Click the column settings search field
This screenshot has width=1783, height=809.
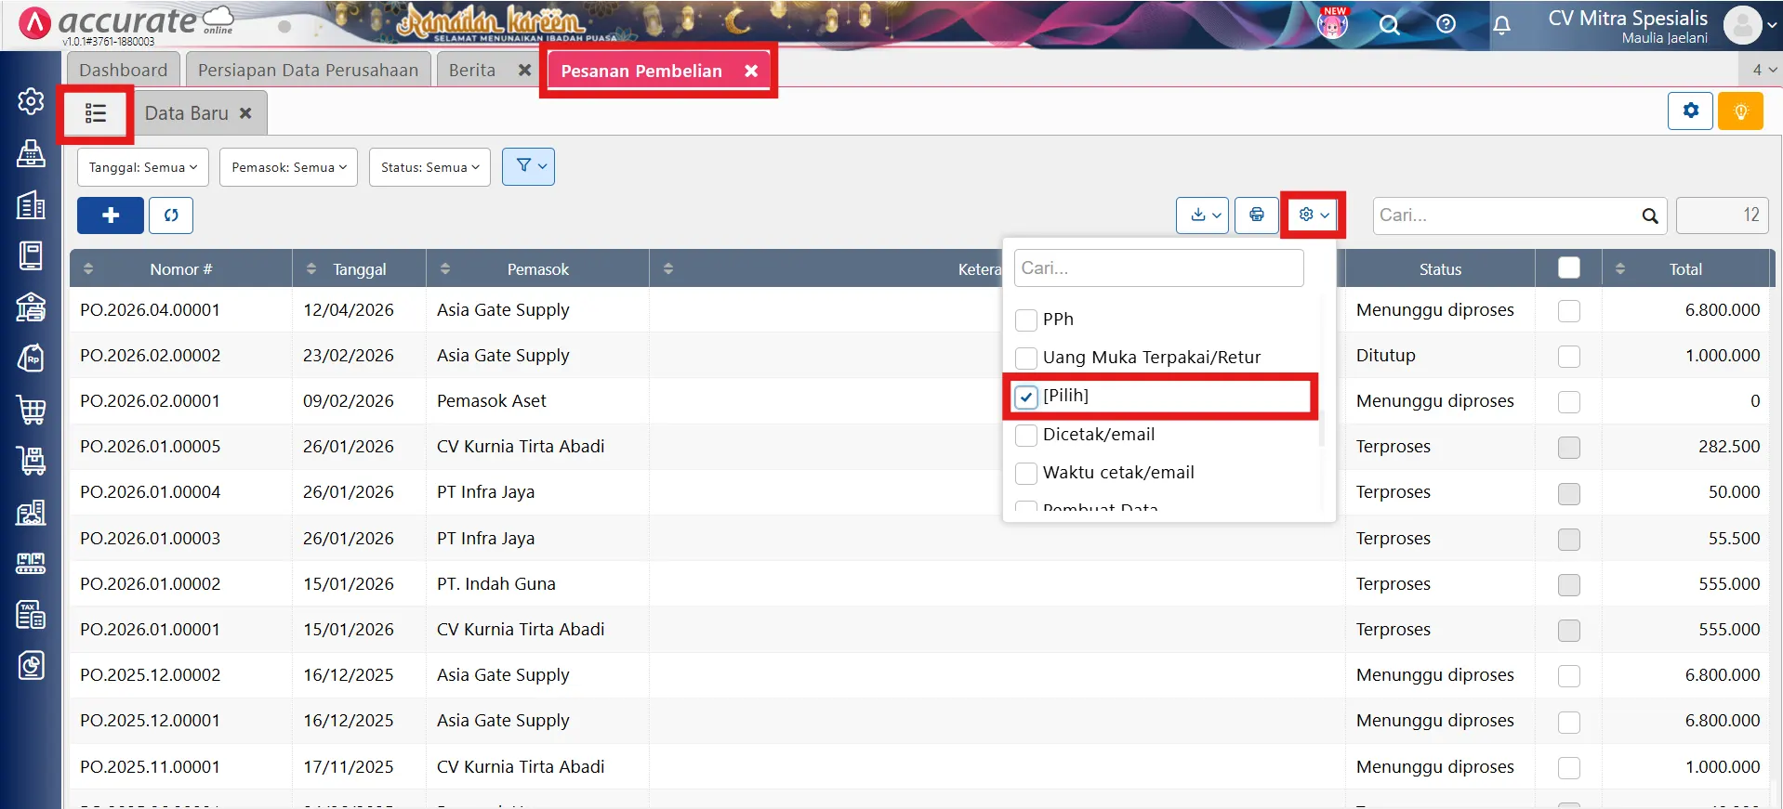[x=1158, y=268]
